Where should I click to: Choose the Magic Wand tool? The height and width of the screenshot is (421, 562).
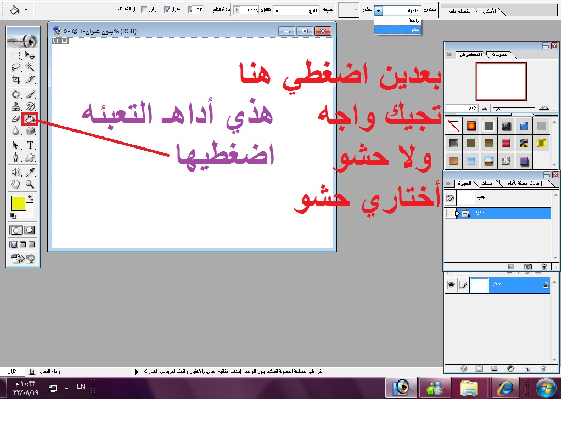pyautogui.click(x=30, y=67)
